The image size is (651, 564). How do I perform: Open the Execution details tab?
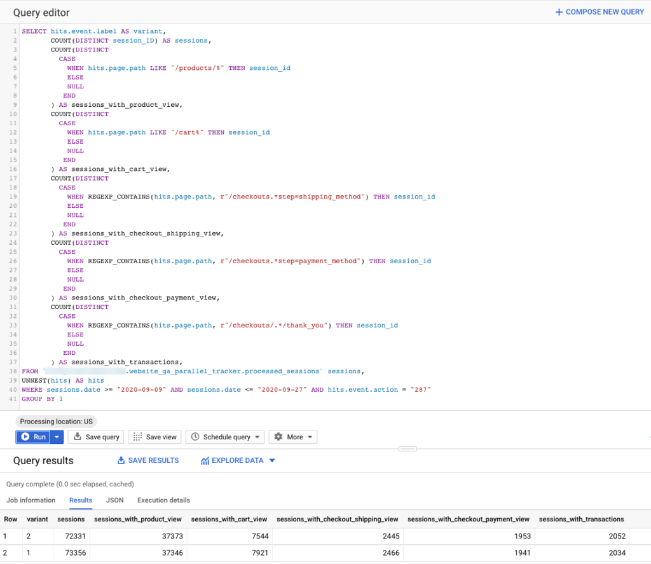point(163,500)
